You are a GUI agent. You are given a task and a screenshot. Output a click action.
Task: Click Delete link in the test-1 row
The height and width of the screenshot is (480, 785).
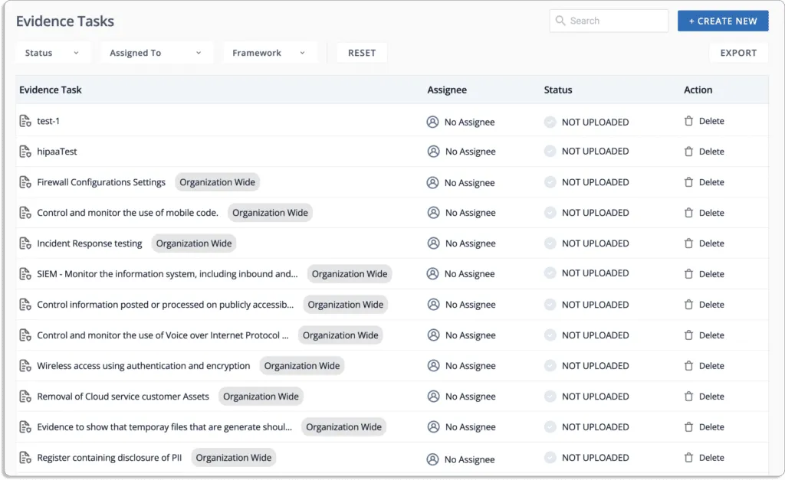pos(711,121)
